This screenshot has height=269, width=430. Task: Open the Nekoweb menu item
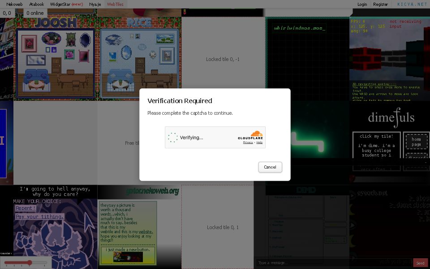pos(14,4)
